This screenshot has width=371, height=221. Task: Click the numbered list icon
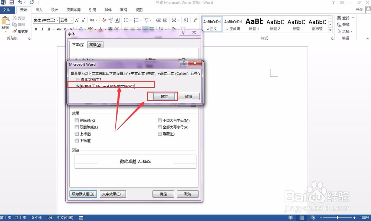coord(136,20)
